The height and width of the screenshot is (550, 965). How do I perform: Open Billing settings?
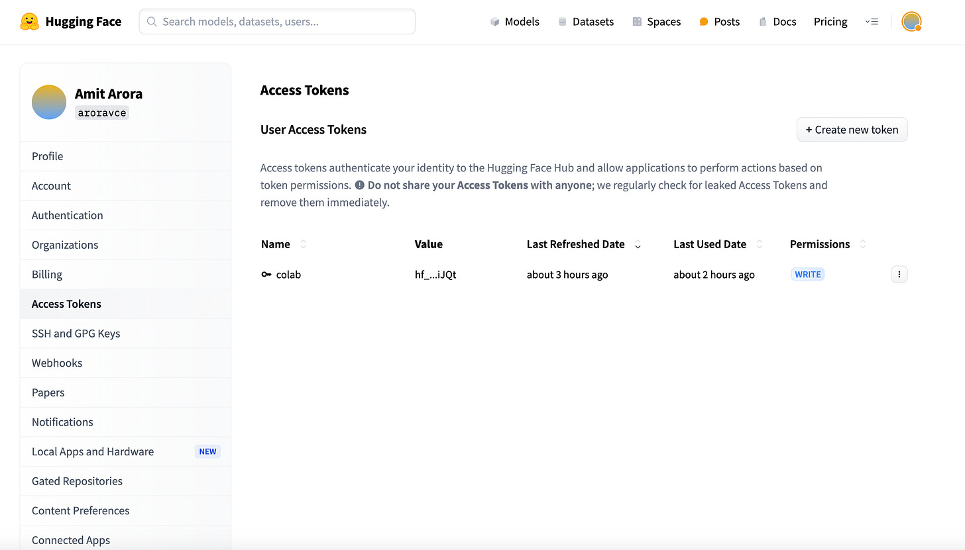(125, 274)
